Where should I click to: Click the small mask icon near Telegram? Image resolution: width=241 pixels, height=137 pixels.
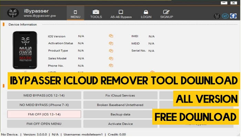(217, 16)
